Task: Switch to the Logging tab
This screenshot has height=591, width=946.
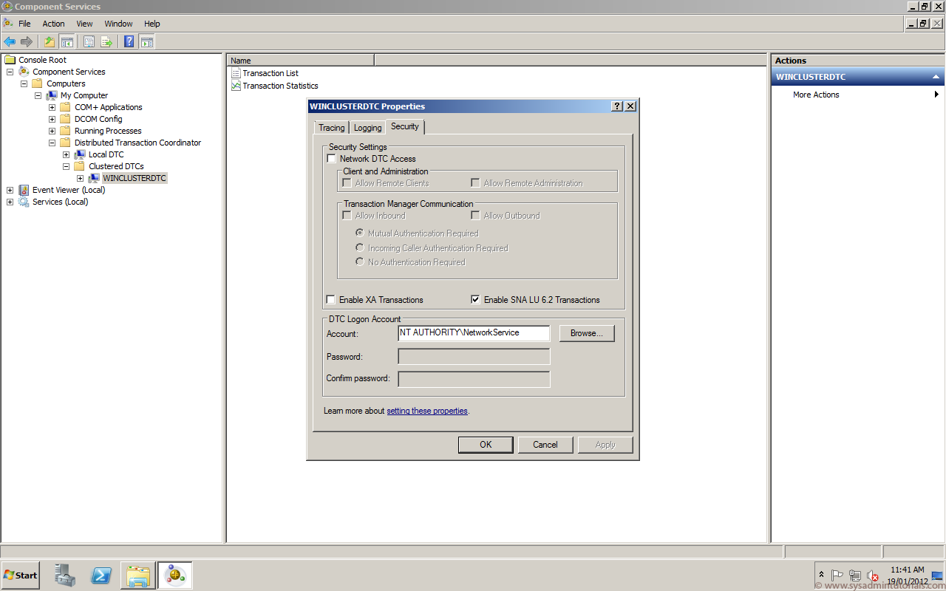Action: coord(367,126)
